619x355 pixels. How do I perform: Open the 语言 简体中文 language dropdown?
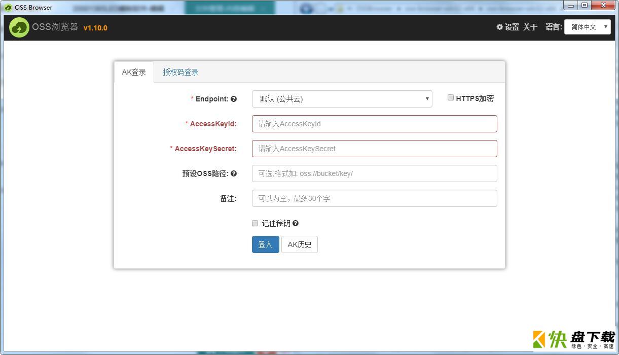(x=588, y=27)
